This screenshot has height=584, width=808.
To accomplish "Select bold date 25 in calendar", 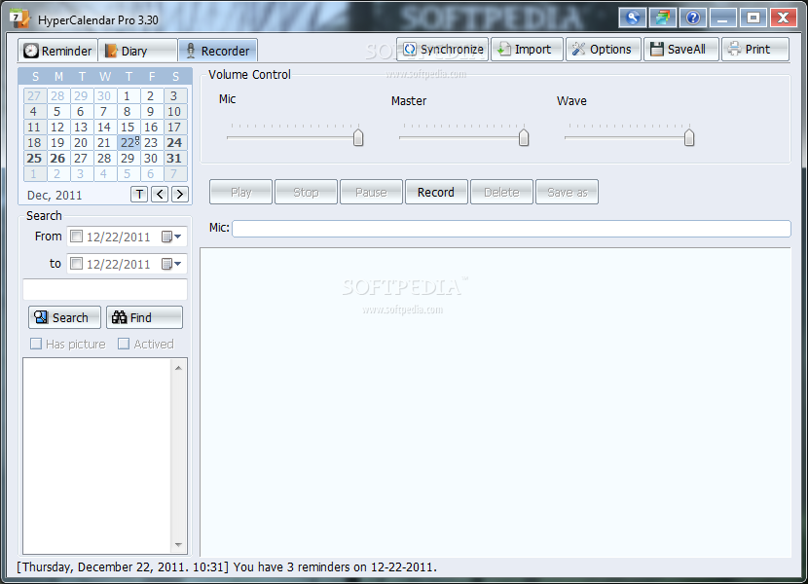I will click(34, 159).
